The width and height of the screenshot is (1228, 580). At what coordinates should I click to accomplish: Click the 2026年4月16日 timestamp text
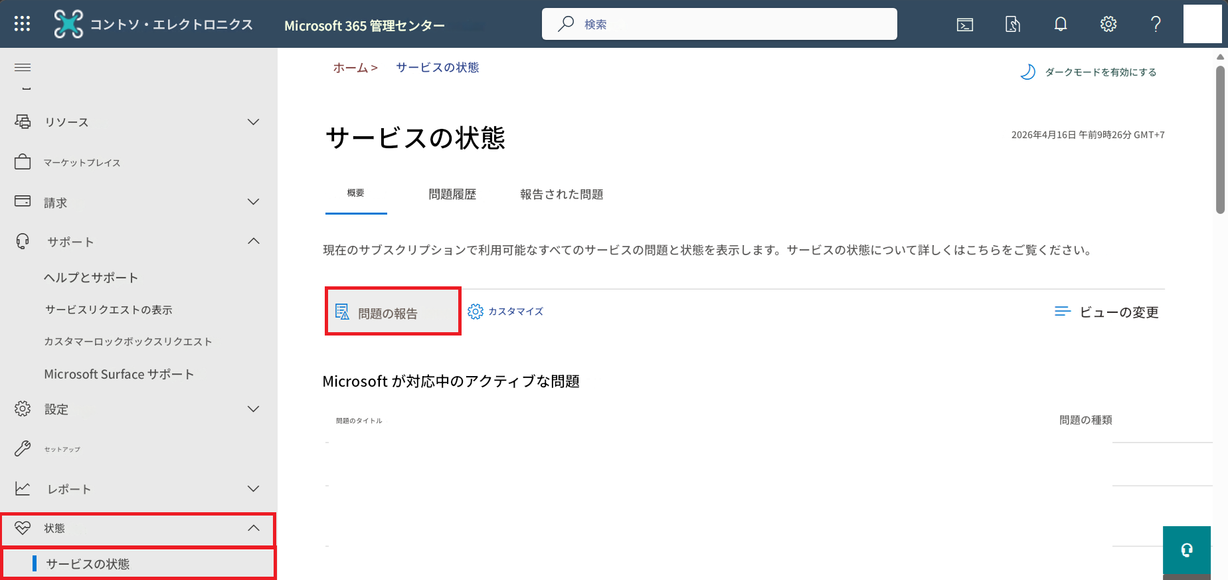1088,135
